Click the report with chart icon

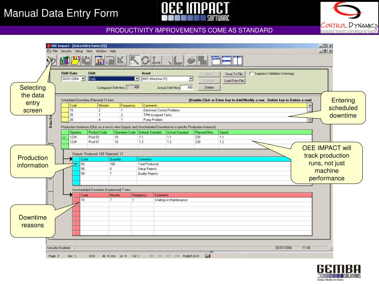(99, 60)
